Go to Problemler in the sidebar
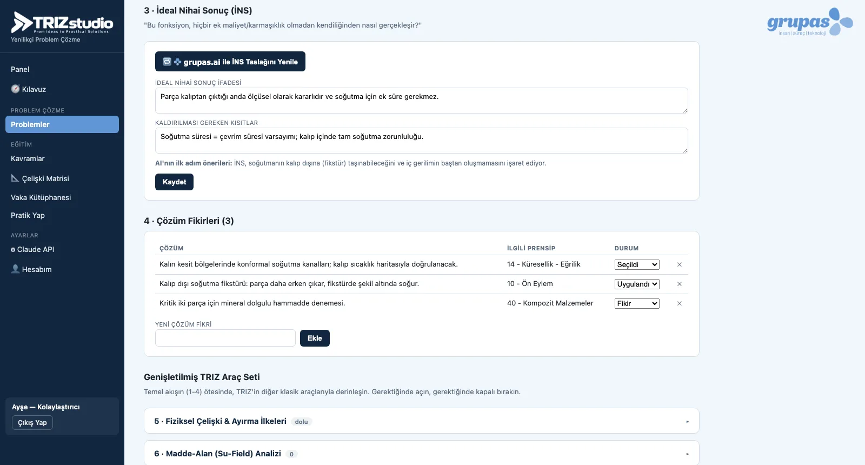The height and width of the screenshot is (465, 865). point(62,124)
